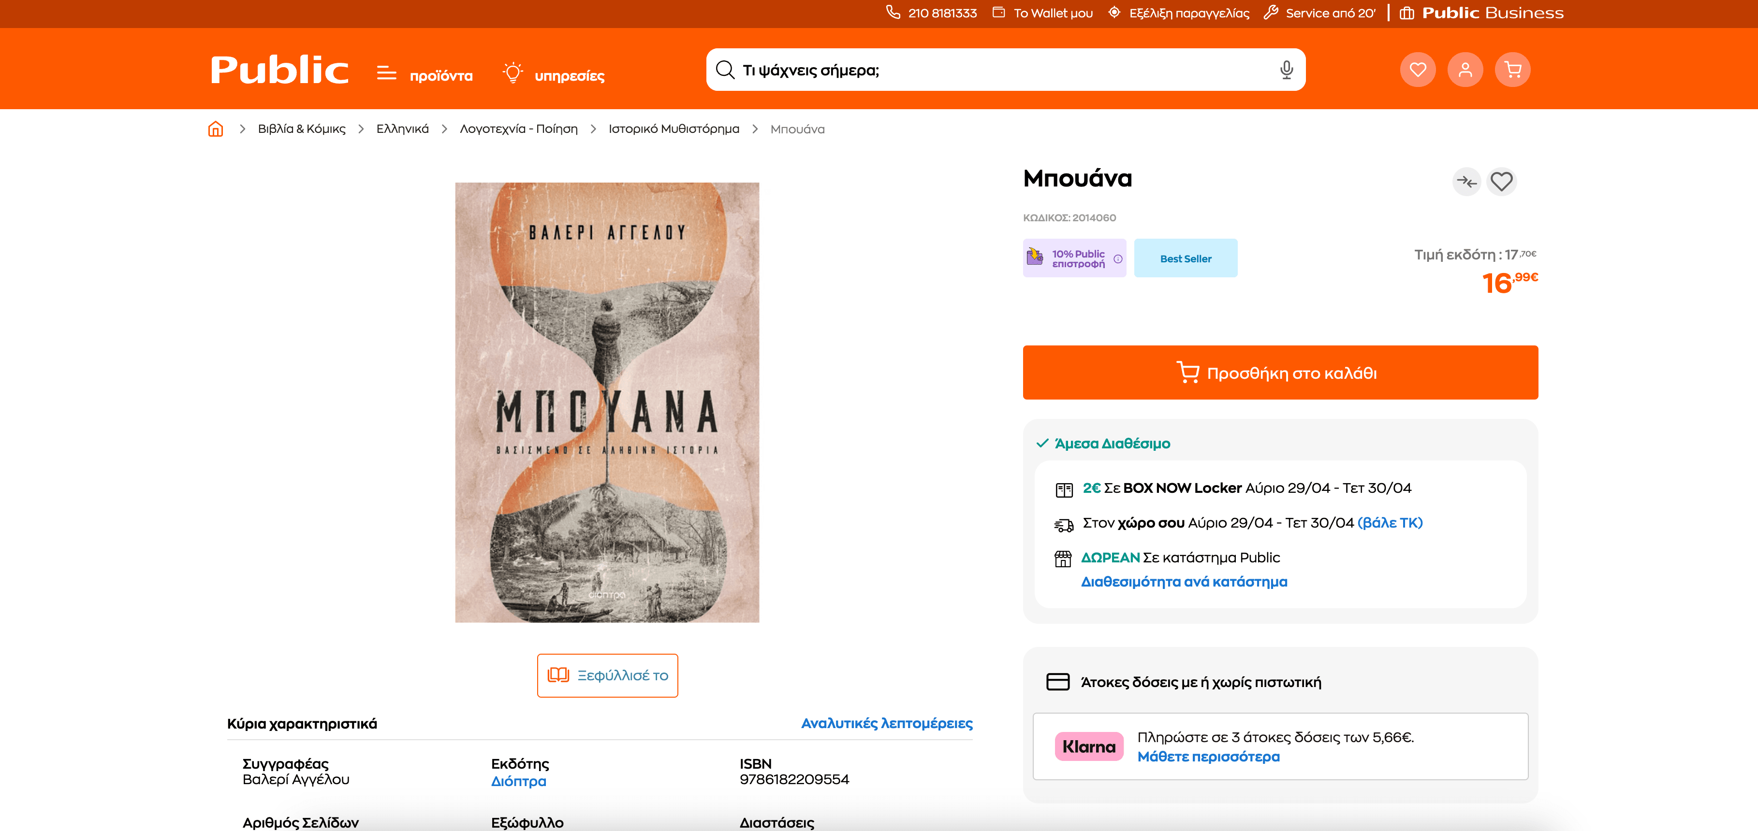The image size is (1758, 831).
Task: Go to Ιστορικό Μυθιστόρημα breadcrumb
Action: [674, 129]
